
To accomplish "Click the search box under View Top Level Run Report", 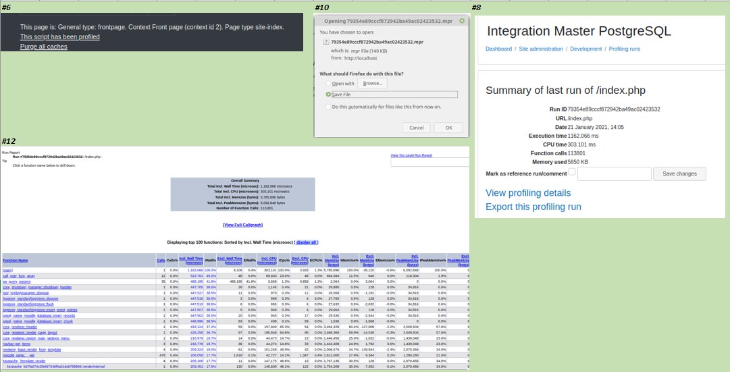I will [429, 162].
